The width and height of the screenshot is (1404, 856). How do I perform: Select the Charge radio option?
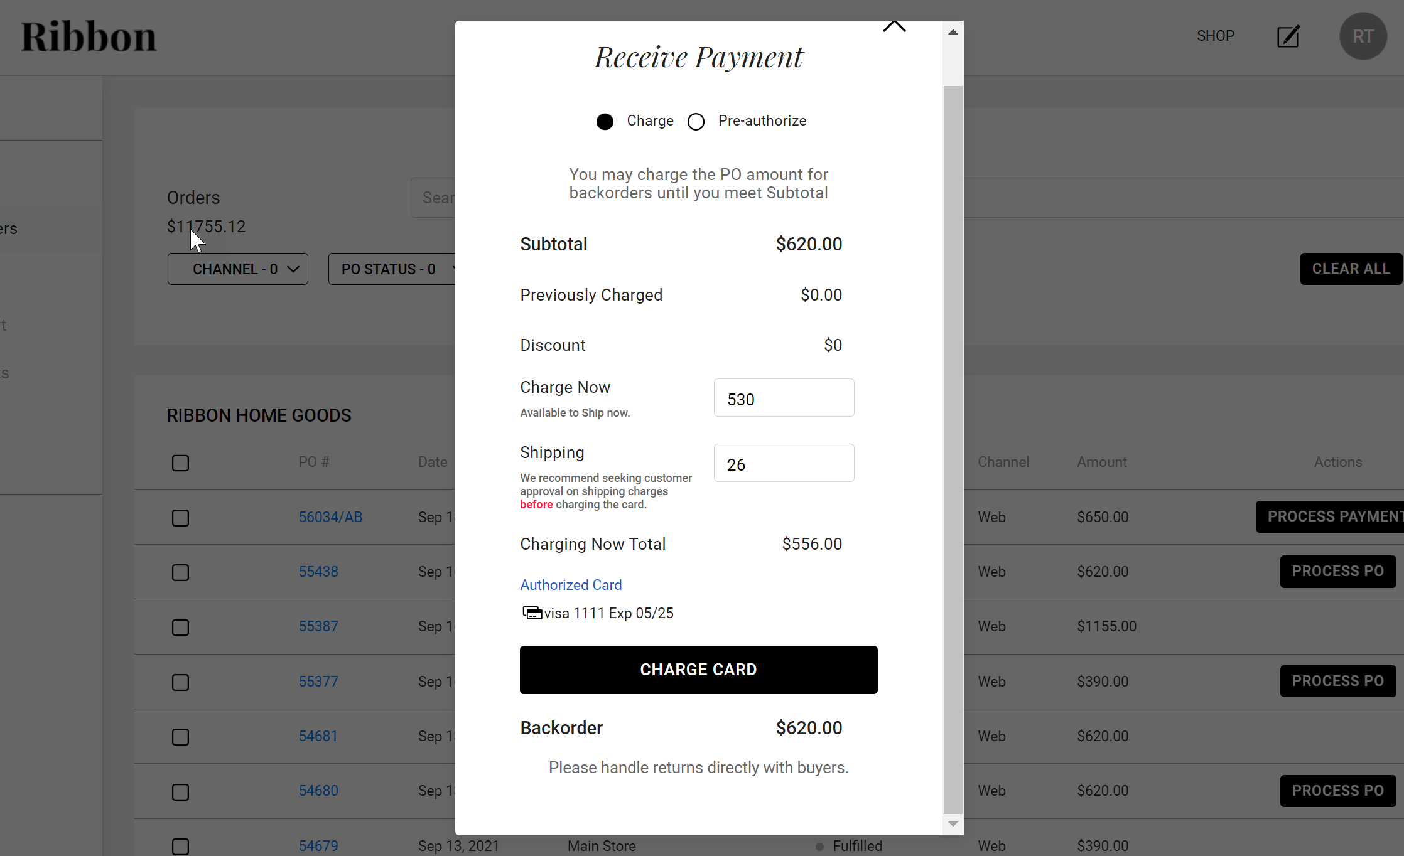(x=605, y=122)
